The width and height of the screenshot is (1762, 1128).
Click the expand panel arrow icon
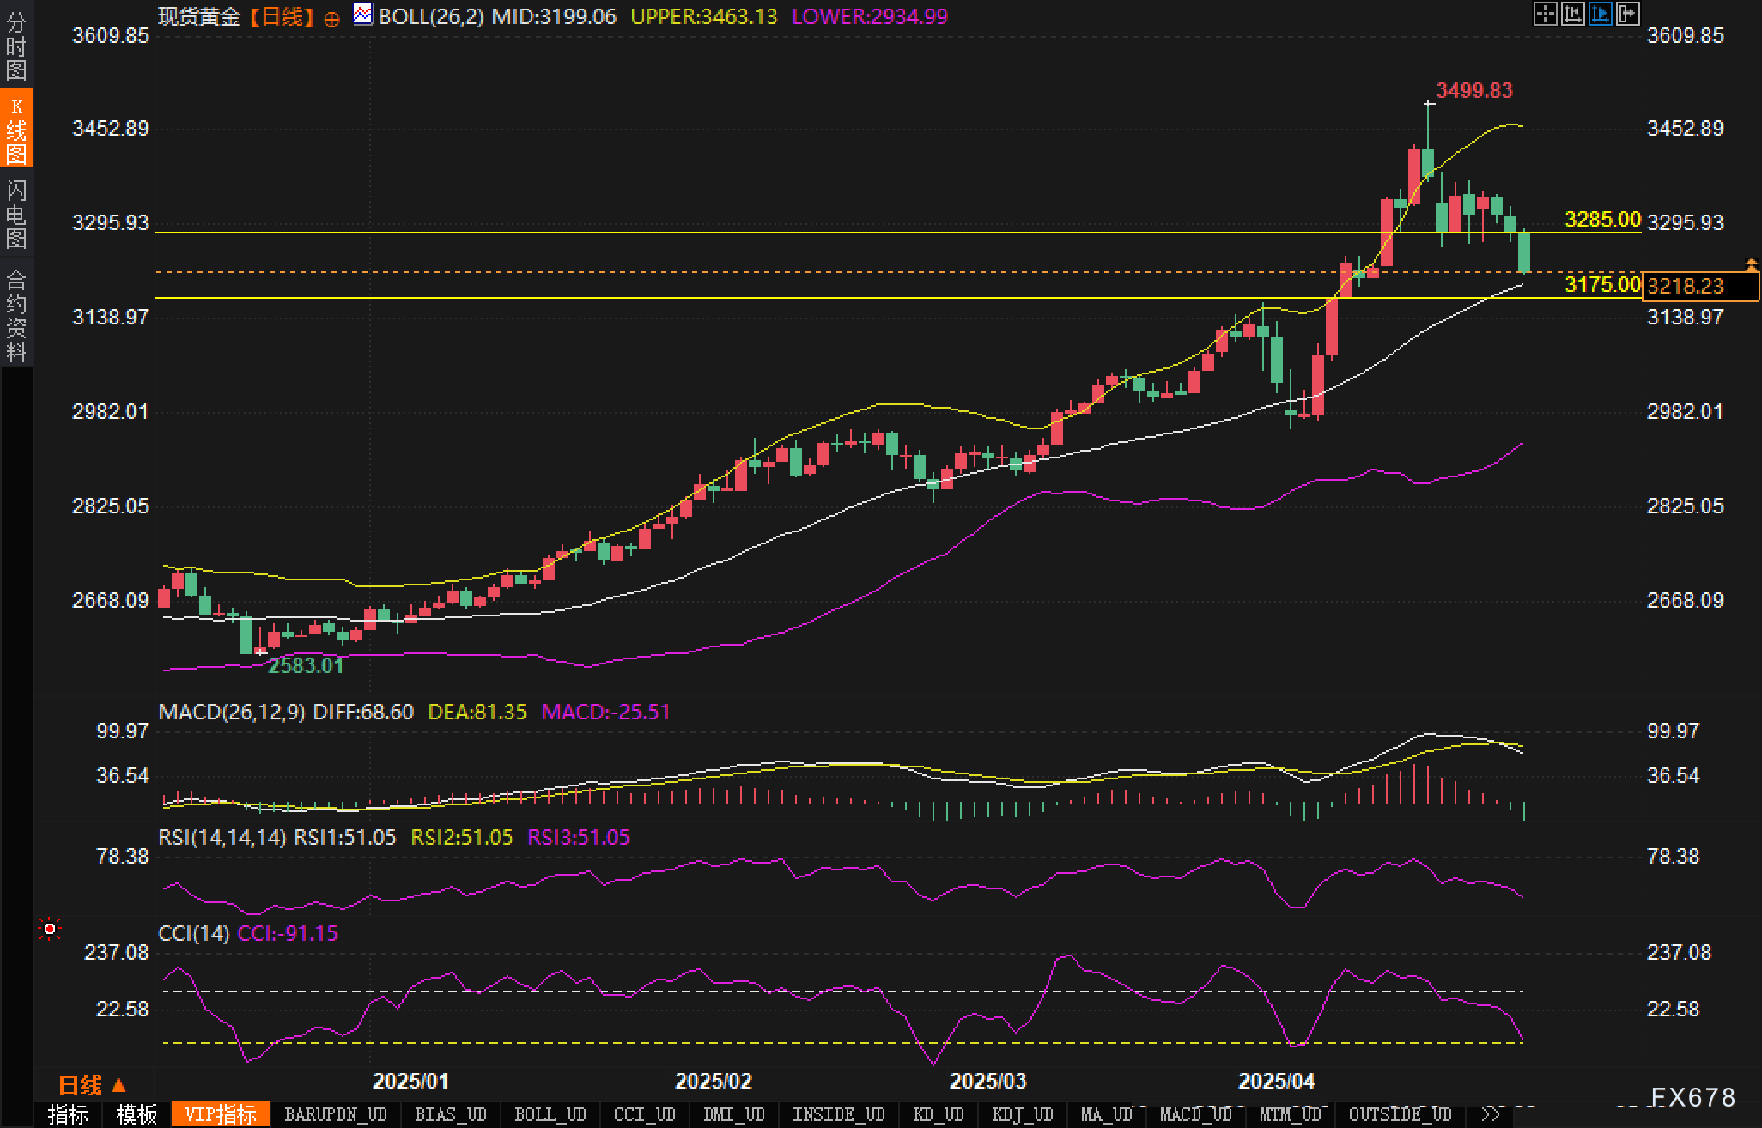click(1627, 14)
